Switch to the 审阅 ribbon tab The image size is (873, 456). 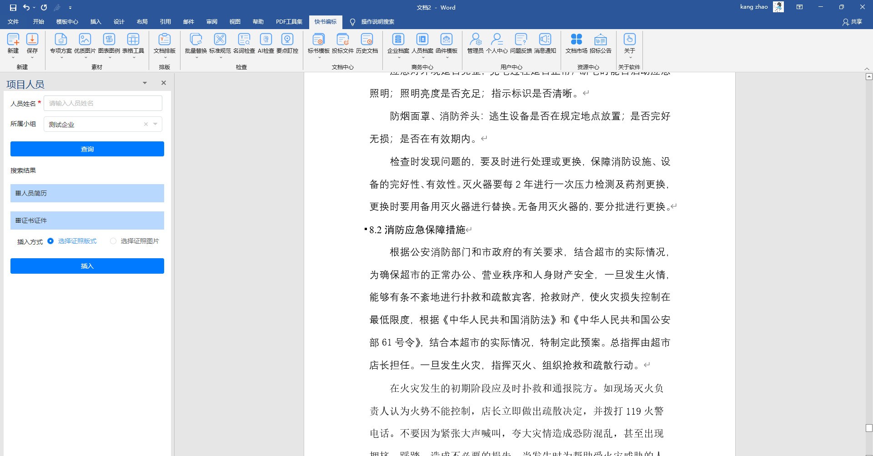(x=212, y=22)
